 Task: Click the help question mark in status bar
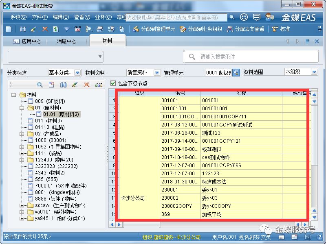click(x=320, y=237)
